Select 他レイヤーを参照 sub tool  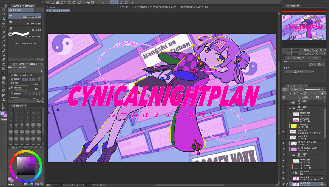tap(25, 22)
